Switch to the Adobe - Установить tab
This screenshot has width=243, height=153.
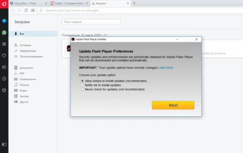tap(70, 3)
